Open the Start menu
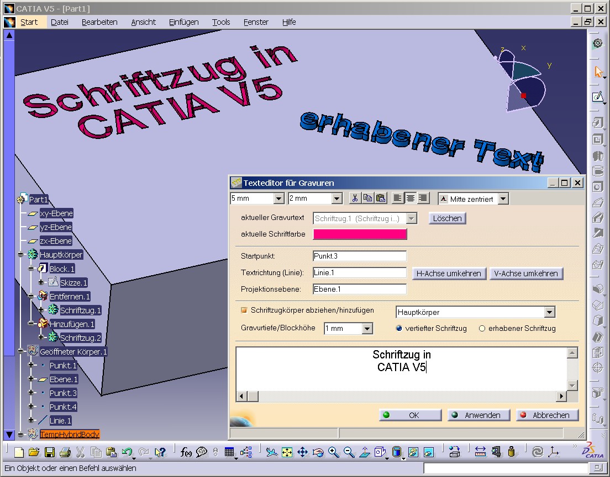 coord(29,22)
